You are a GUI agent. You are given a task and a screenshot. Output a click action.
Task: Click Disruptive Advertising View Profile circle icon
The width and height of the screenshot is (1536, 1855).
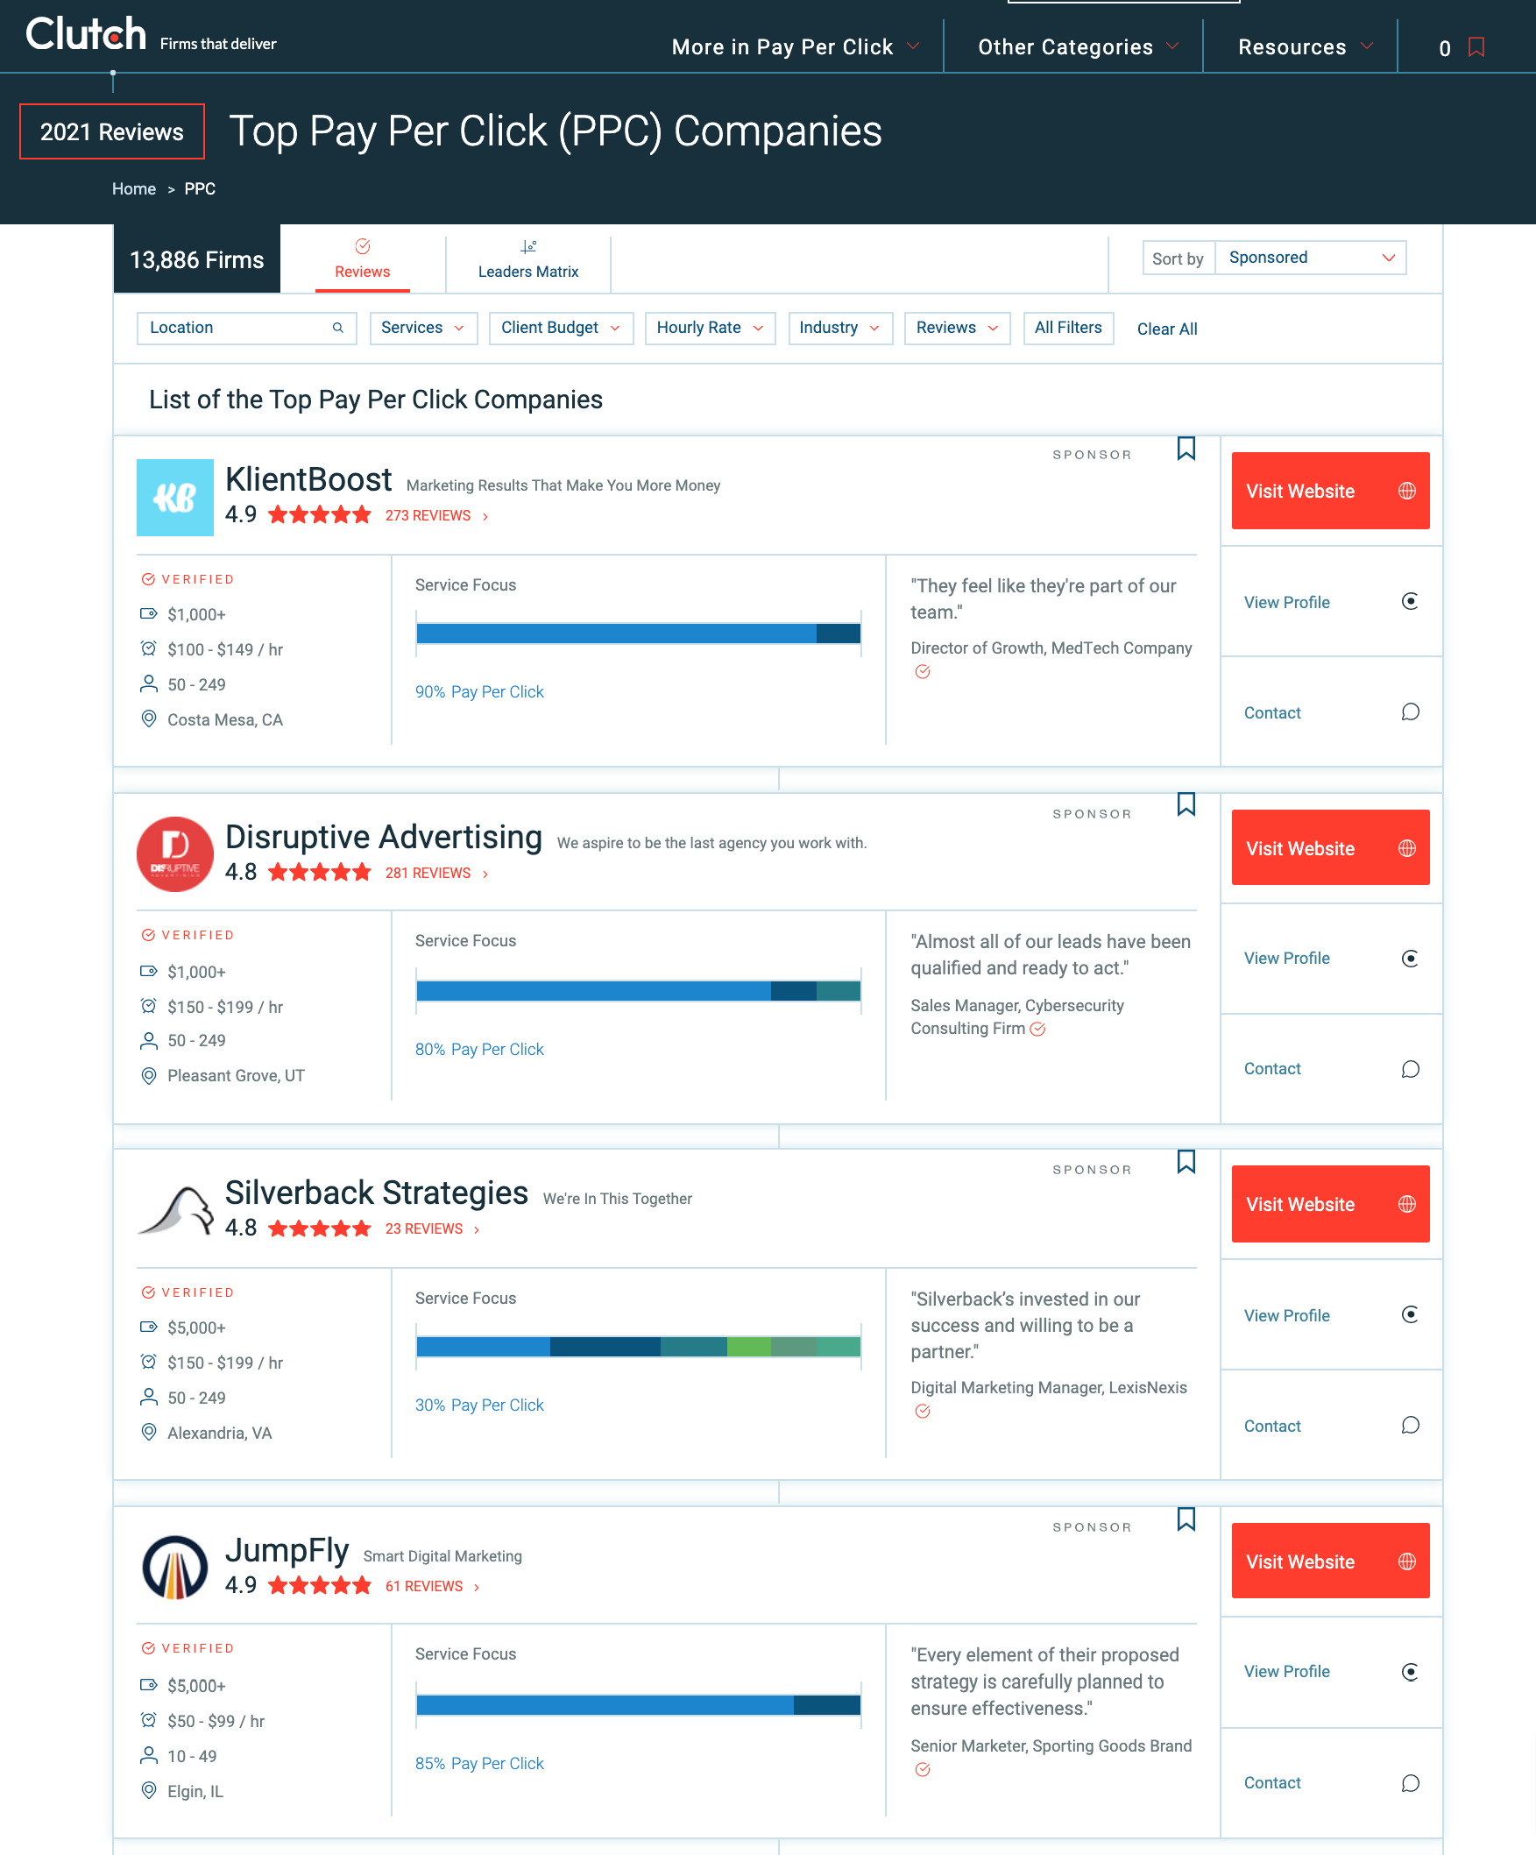click(x=1410, y=959)
